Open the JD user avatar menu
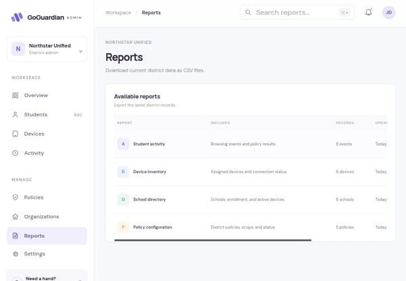The image size is (406, 281). click(388, 12)
